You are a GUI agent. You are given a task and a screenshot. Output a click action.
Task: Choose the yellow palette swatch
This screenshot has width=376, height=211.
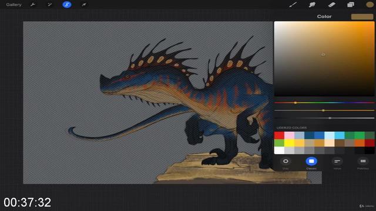289,143
